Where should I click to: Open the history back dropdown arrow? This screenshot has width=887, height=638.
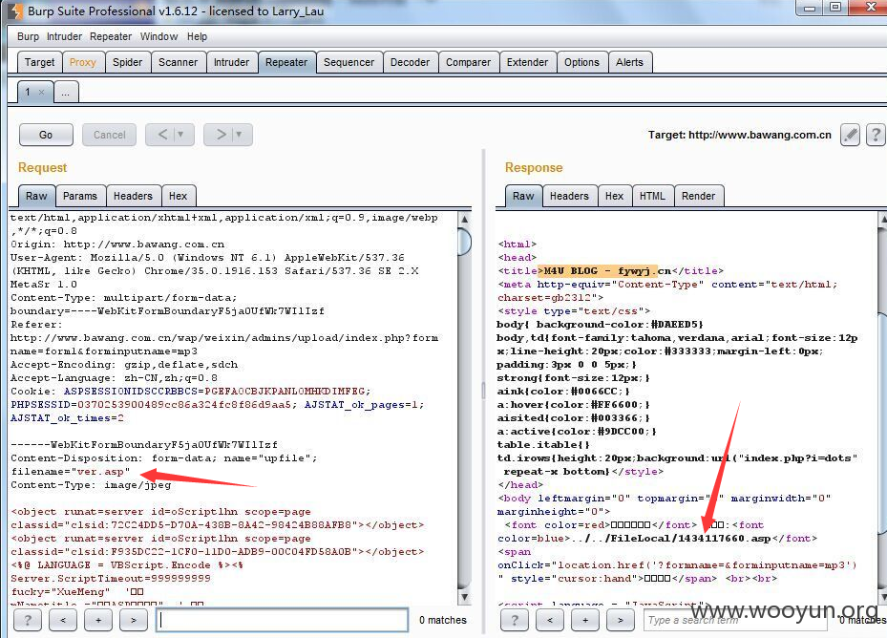tap(181, 135)
